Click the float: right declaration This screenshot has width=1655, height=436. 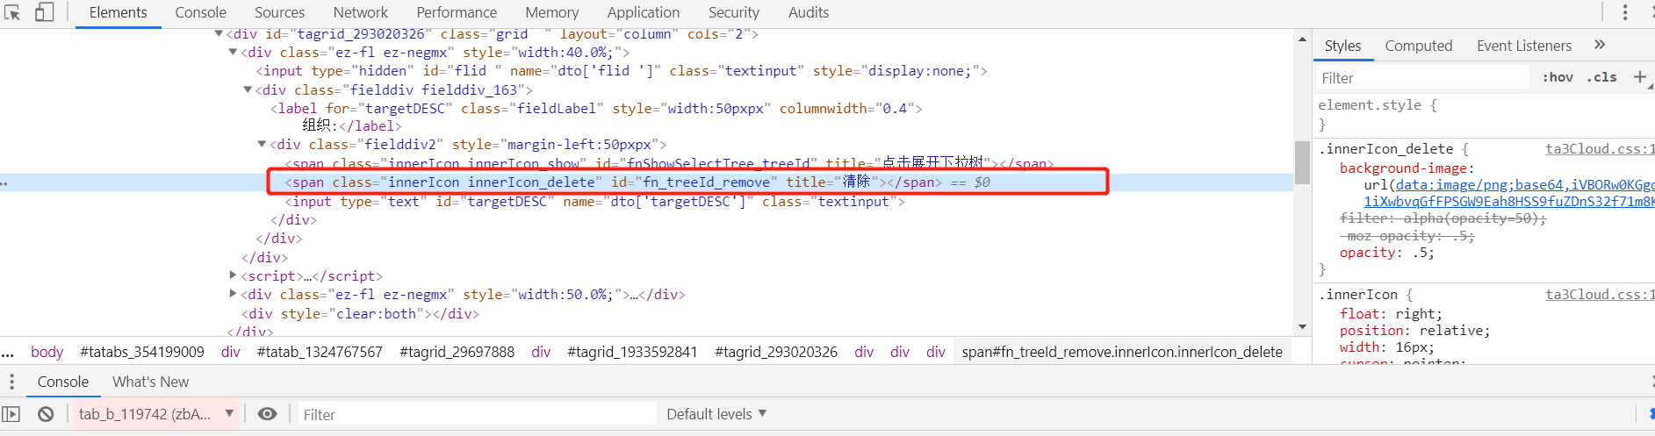[x=1391, y=314]
